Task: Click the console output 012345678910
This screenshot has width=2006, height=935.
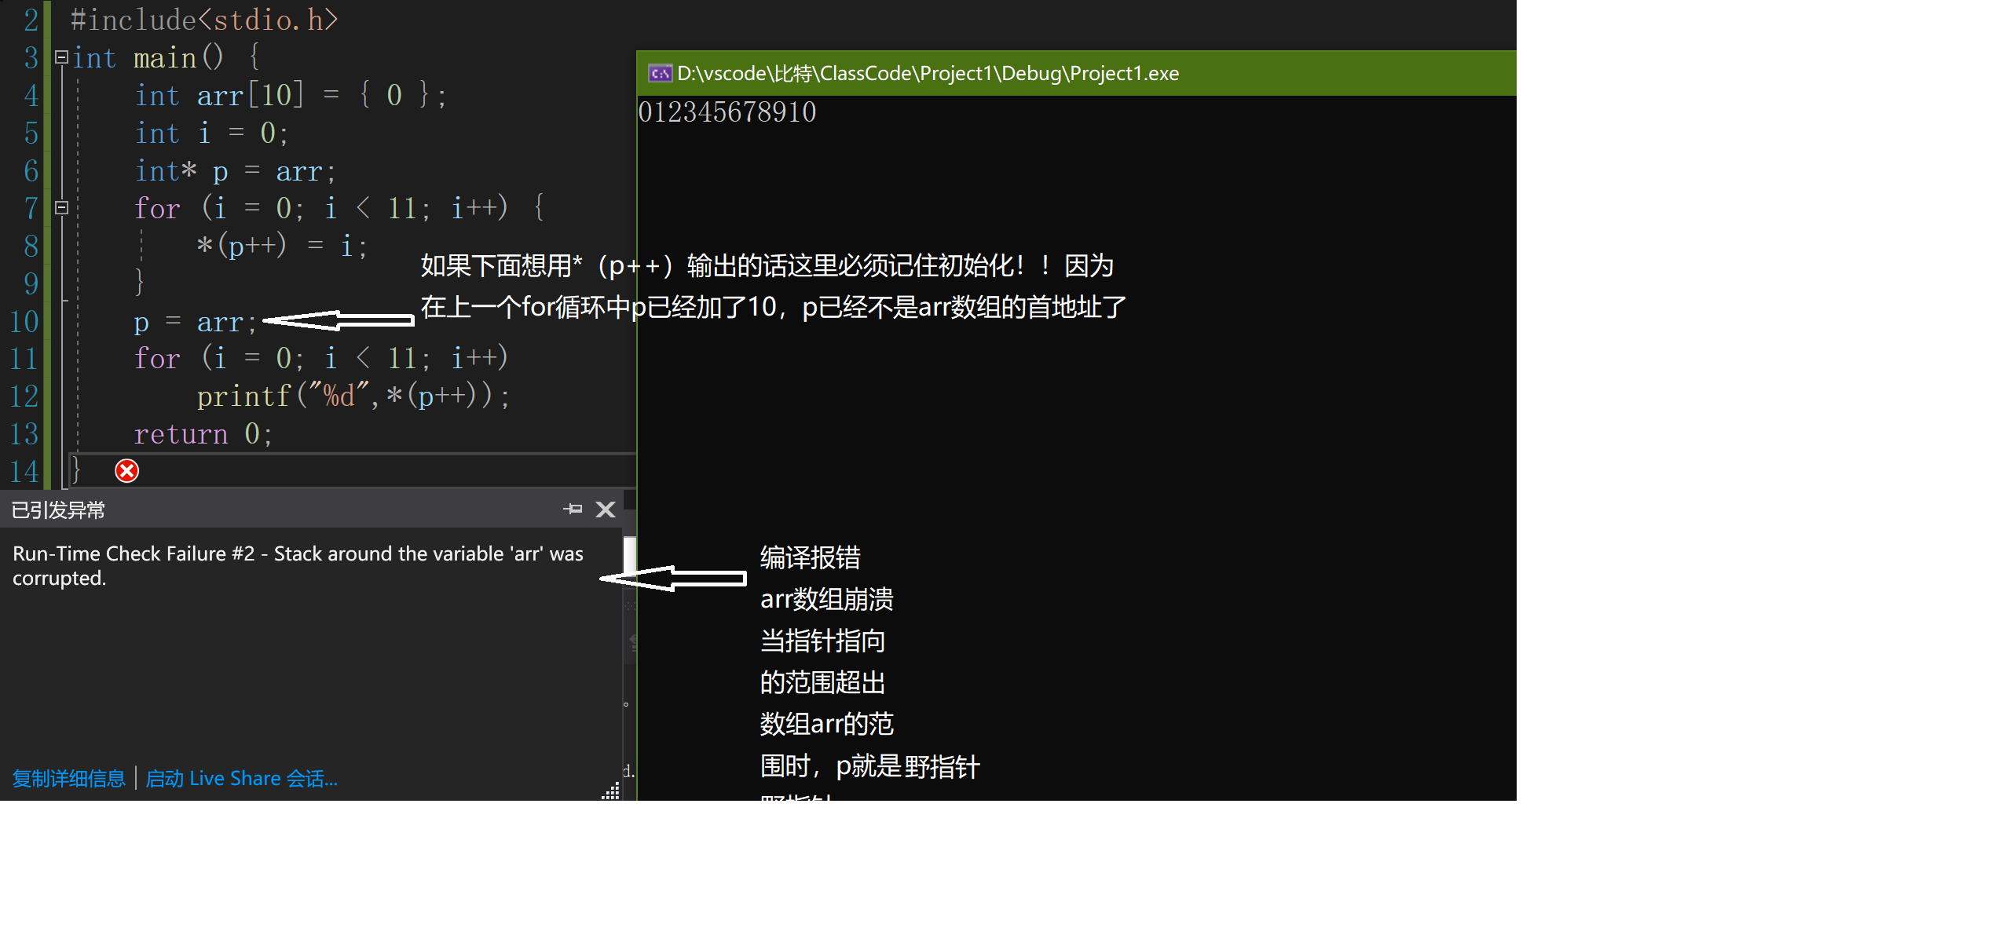Action: point(727,112)
